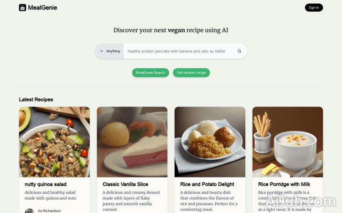The width and height of the screenshot is (342, 213).
Task: Select the nutty quinoa salad title
Action: pos(46,184)
